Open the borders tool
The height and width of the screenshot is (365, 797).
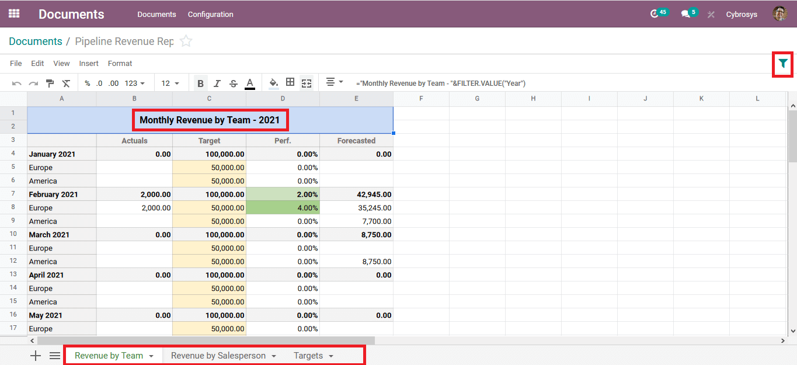[x=290, y=82]
